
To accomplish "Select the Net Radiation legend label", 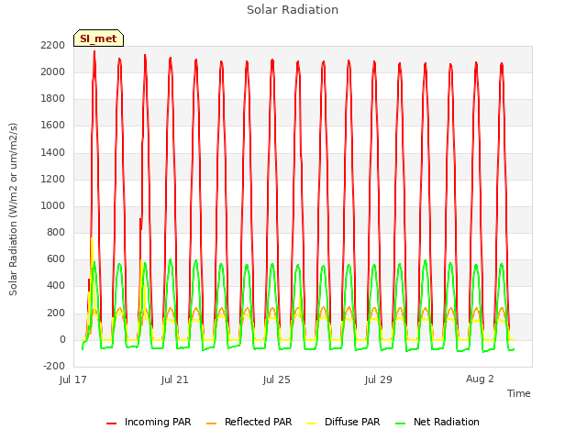I will [447, 422].
